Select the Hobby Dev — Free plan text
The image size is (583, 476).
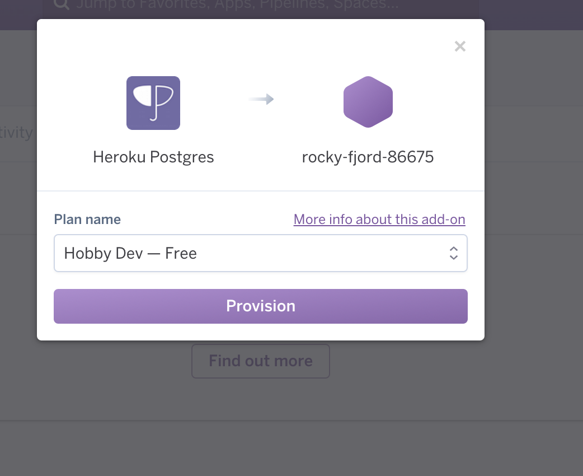tap(130, 254)
